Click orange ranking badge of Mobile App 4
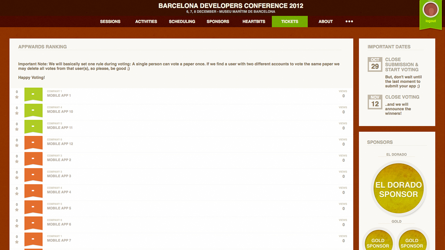Image resolution: width=445 pixels, height=250 pixels. pos(33,191)
